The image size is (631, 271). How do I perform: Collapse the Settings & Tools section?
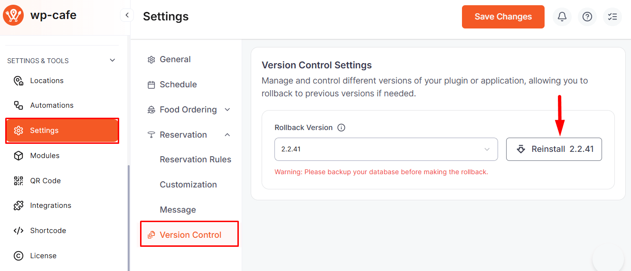pyautogui.click(x=113, y=60)
